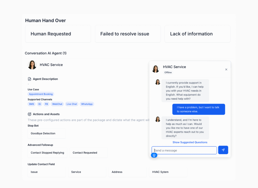Click the Live Chat channel tag
The height and width of the screenshot is (188, 258).
click(x=72, y=104)
